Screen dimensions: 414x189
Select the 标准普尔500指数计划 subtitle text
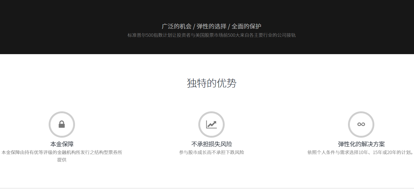pos(212,35)
